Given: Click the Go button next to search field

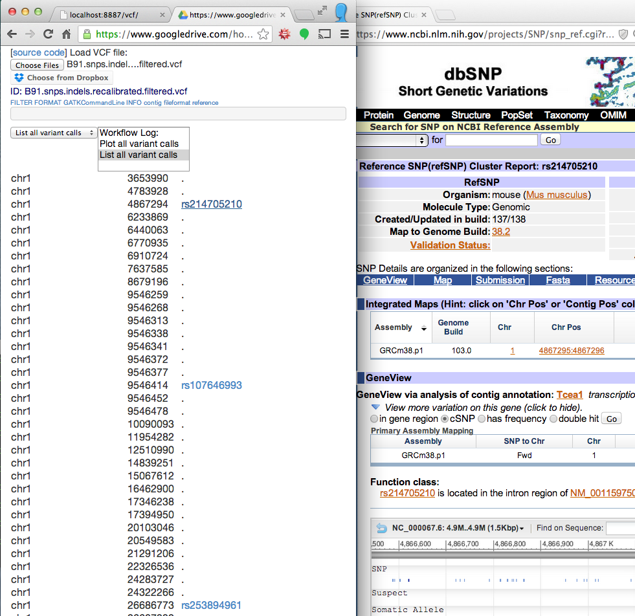Looking at the screenshot, I should point(550,140).
